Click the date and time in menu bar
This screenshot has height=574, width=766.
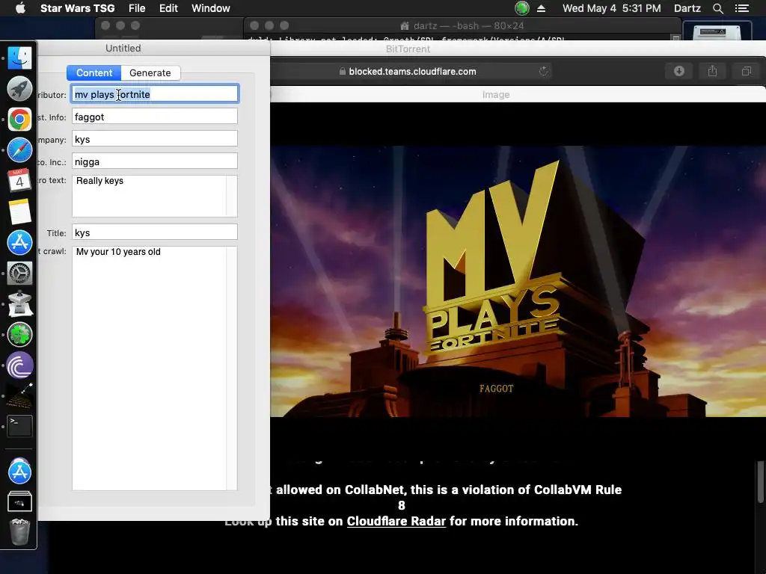click(612, 8)
